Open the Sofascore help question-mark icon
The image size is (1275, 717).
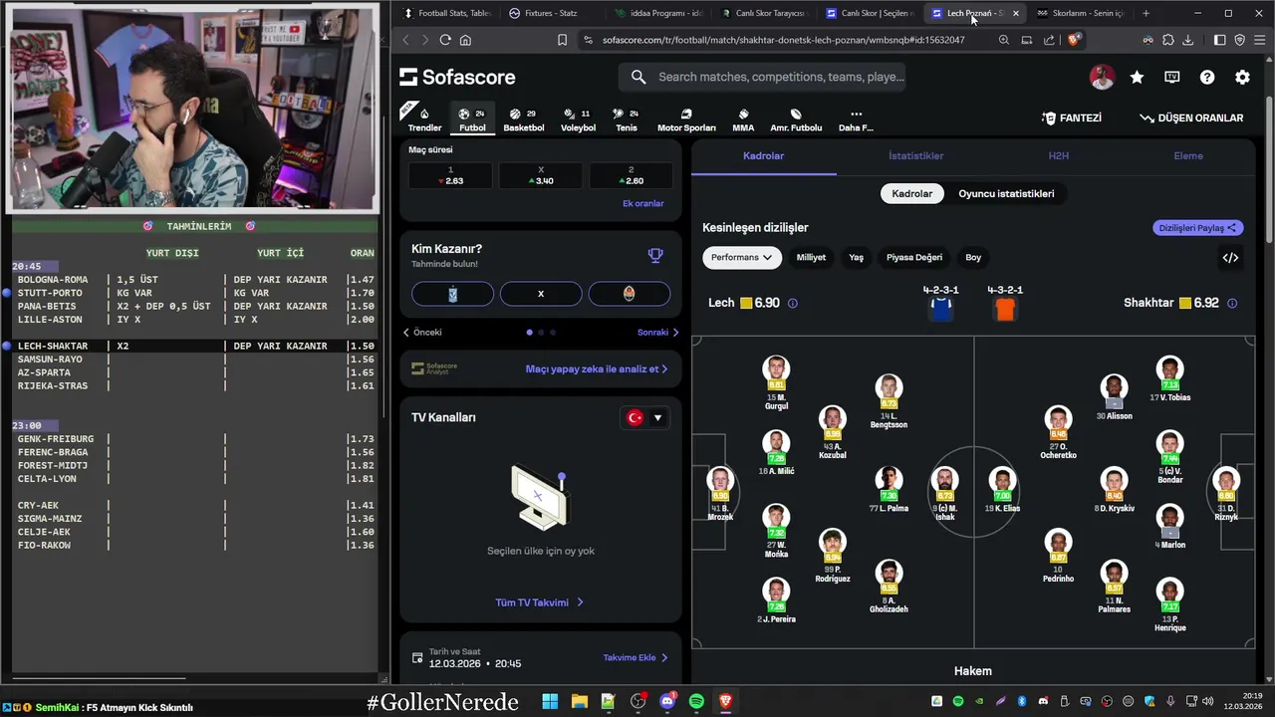[x=1207, y=77]
